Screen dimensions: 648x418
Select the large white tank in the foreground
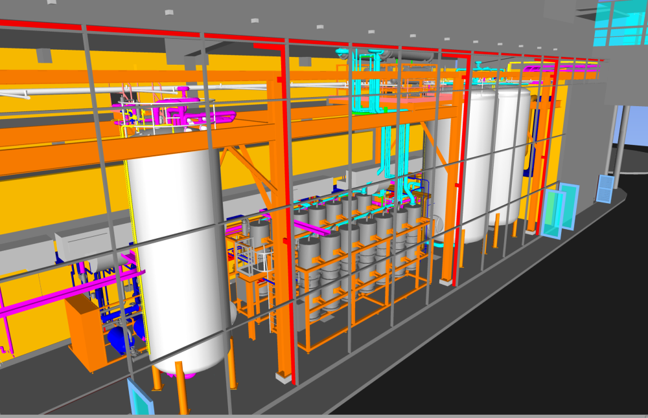[x=175, y=259]
